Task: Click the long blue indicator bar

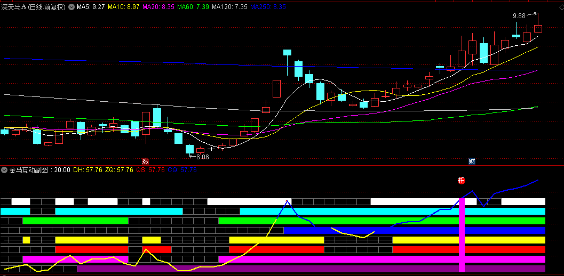Action: (x=415, y=230)
